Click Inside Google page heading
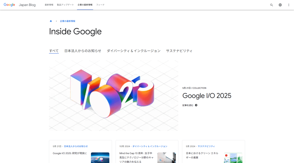The width and height of the screenshot is (294, 163). [x=75, y=32]
